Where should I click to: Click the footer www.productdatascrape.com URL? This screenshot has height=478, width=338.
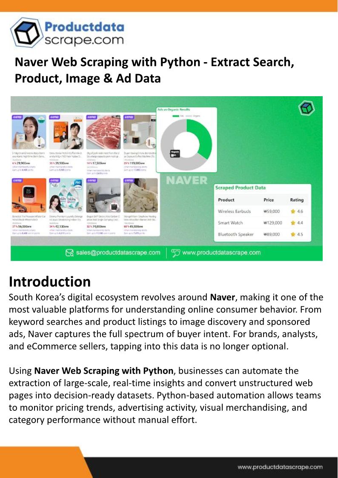[280, 467]
